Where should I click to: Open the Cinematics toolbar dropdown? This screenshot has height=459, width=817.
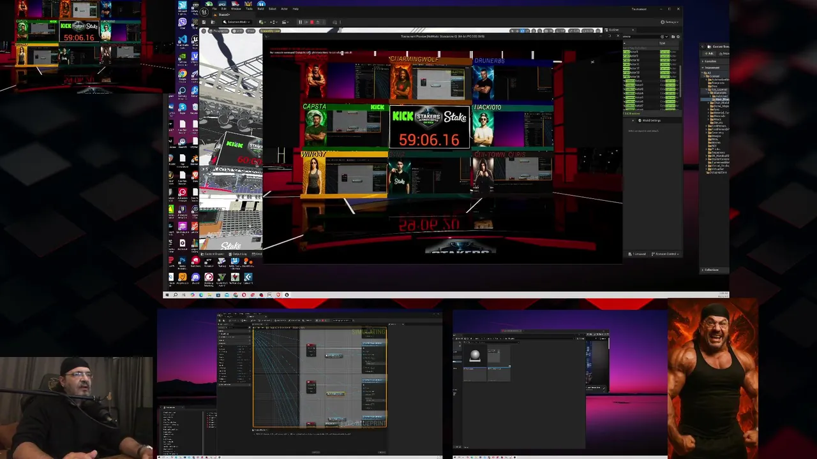click(285, 22)
